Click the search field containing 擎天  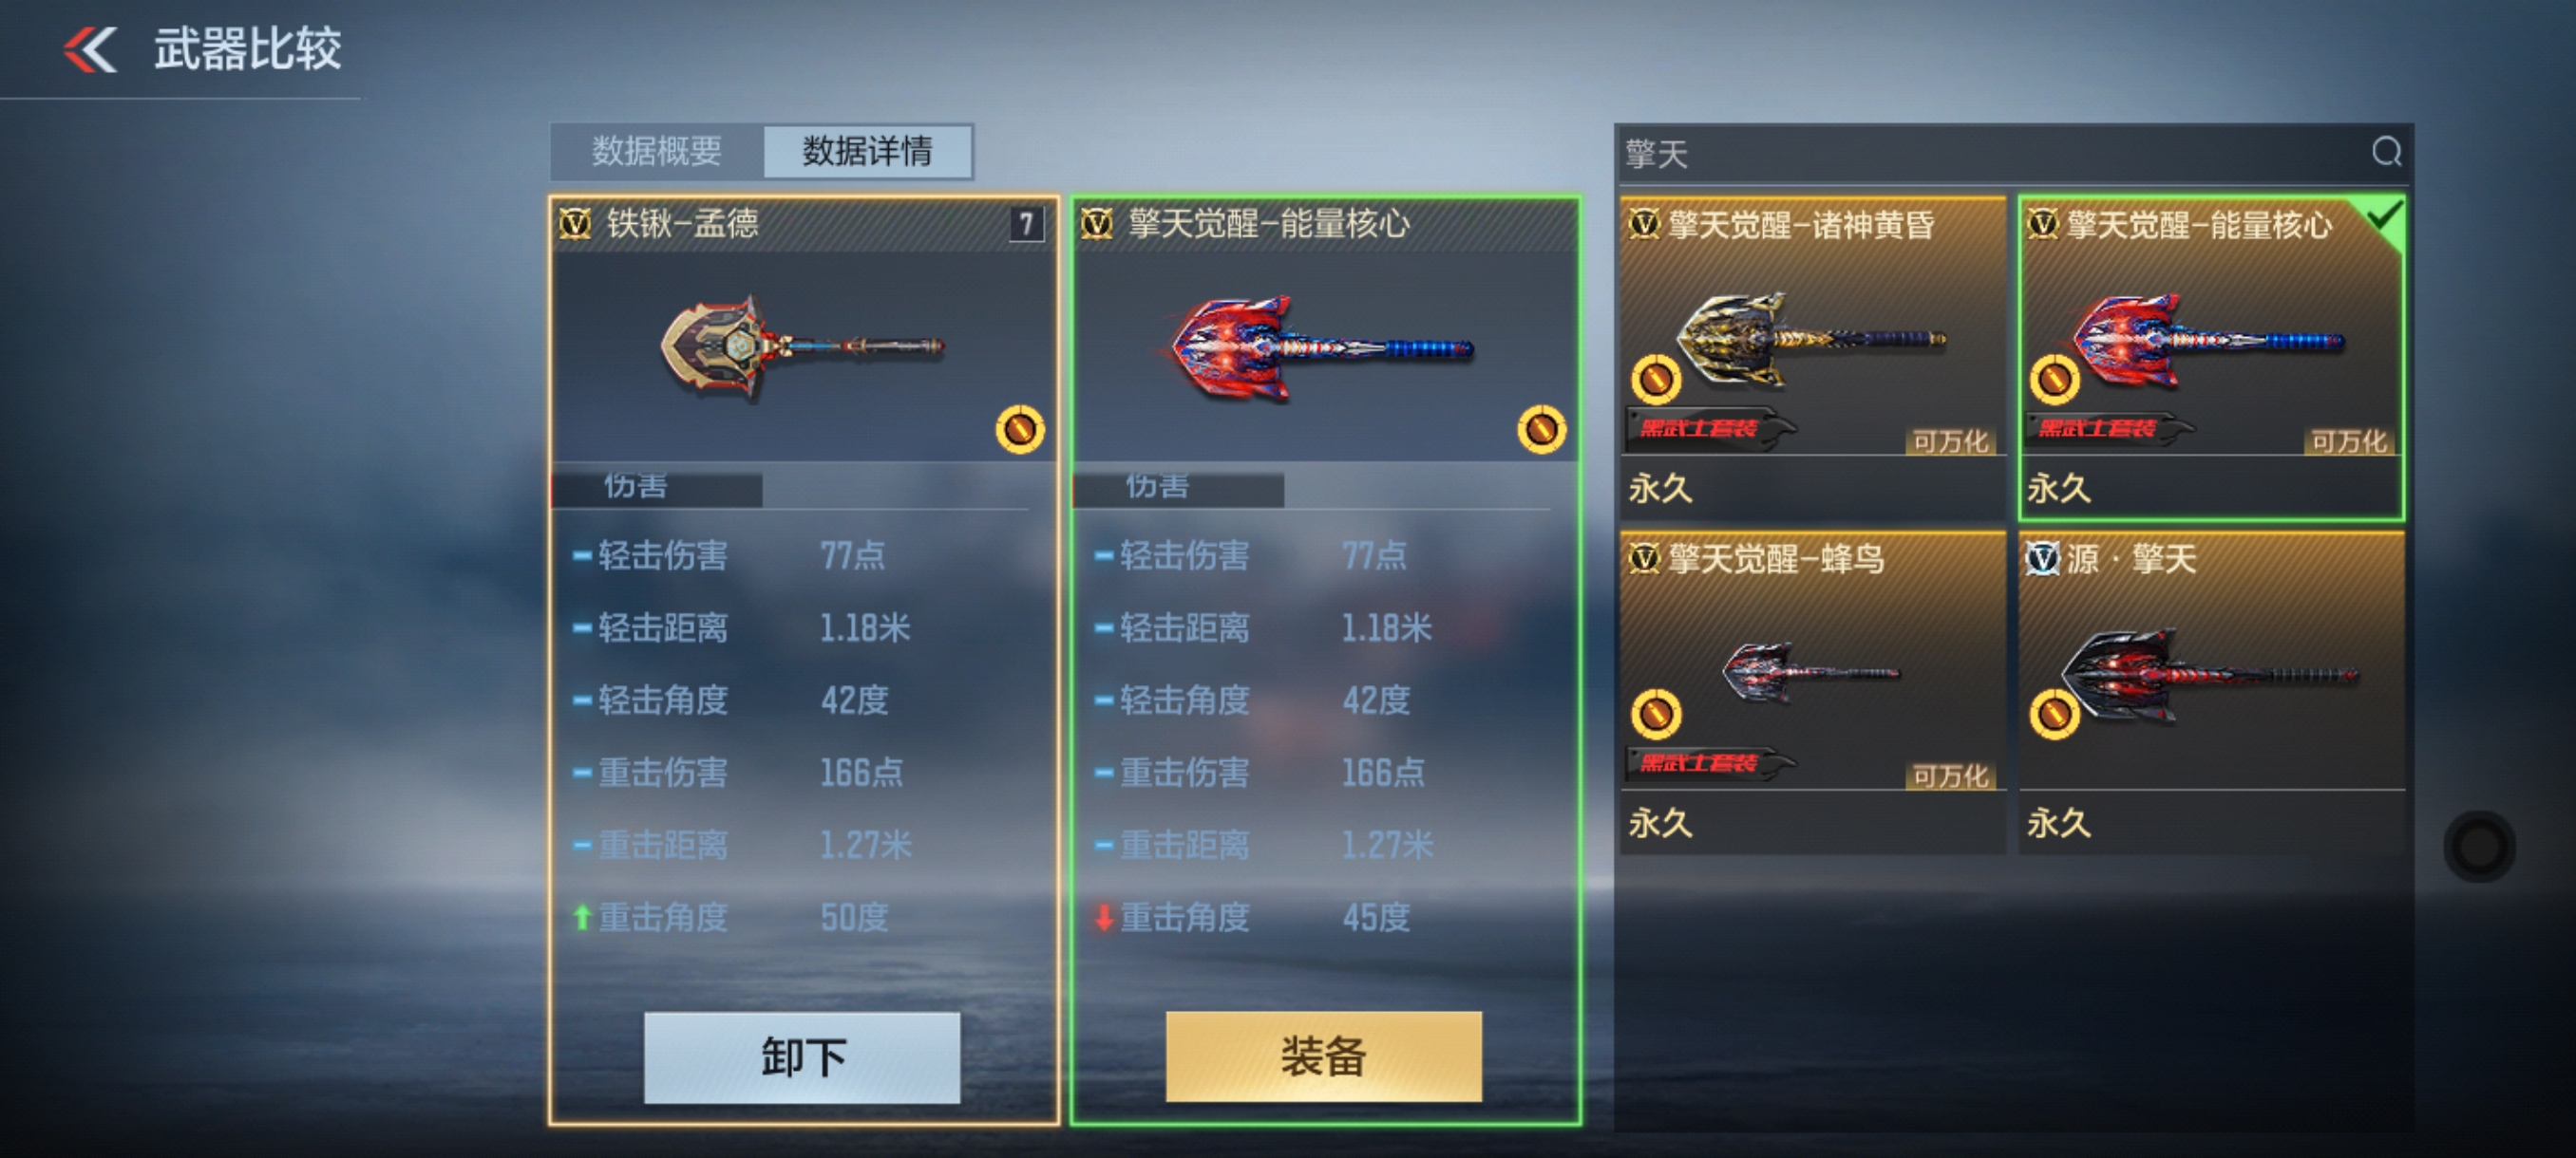pyautogui.click(x=1990, y=153)
